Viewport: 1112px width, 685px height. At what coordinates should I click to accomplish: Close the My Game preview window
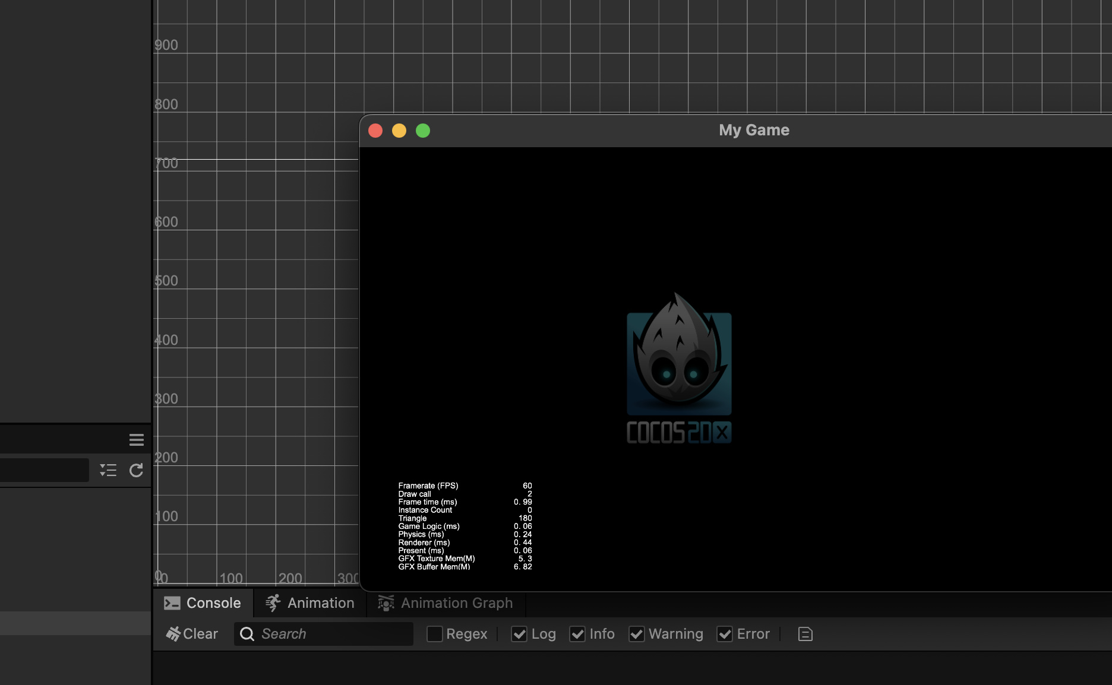coord(375,131)
